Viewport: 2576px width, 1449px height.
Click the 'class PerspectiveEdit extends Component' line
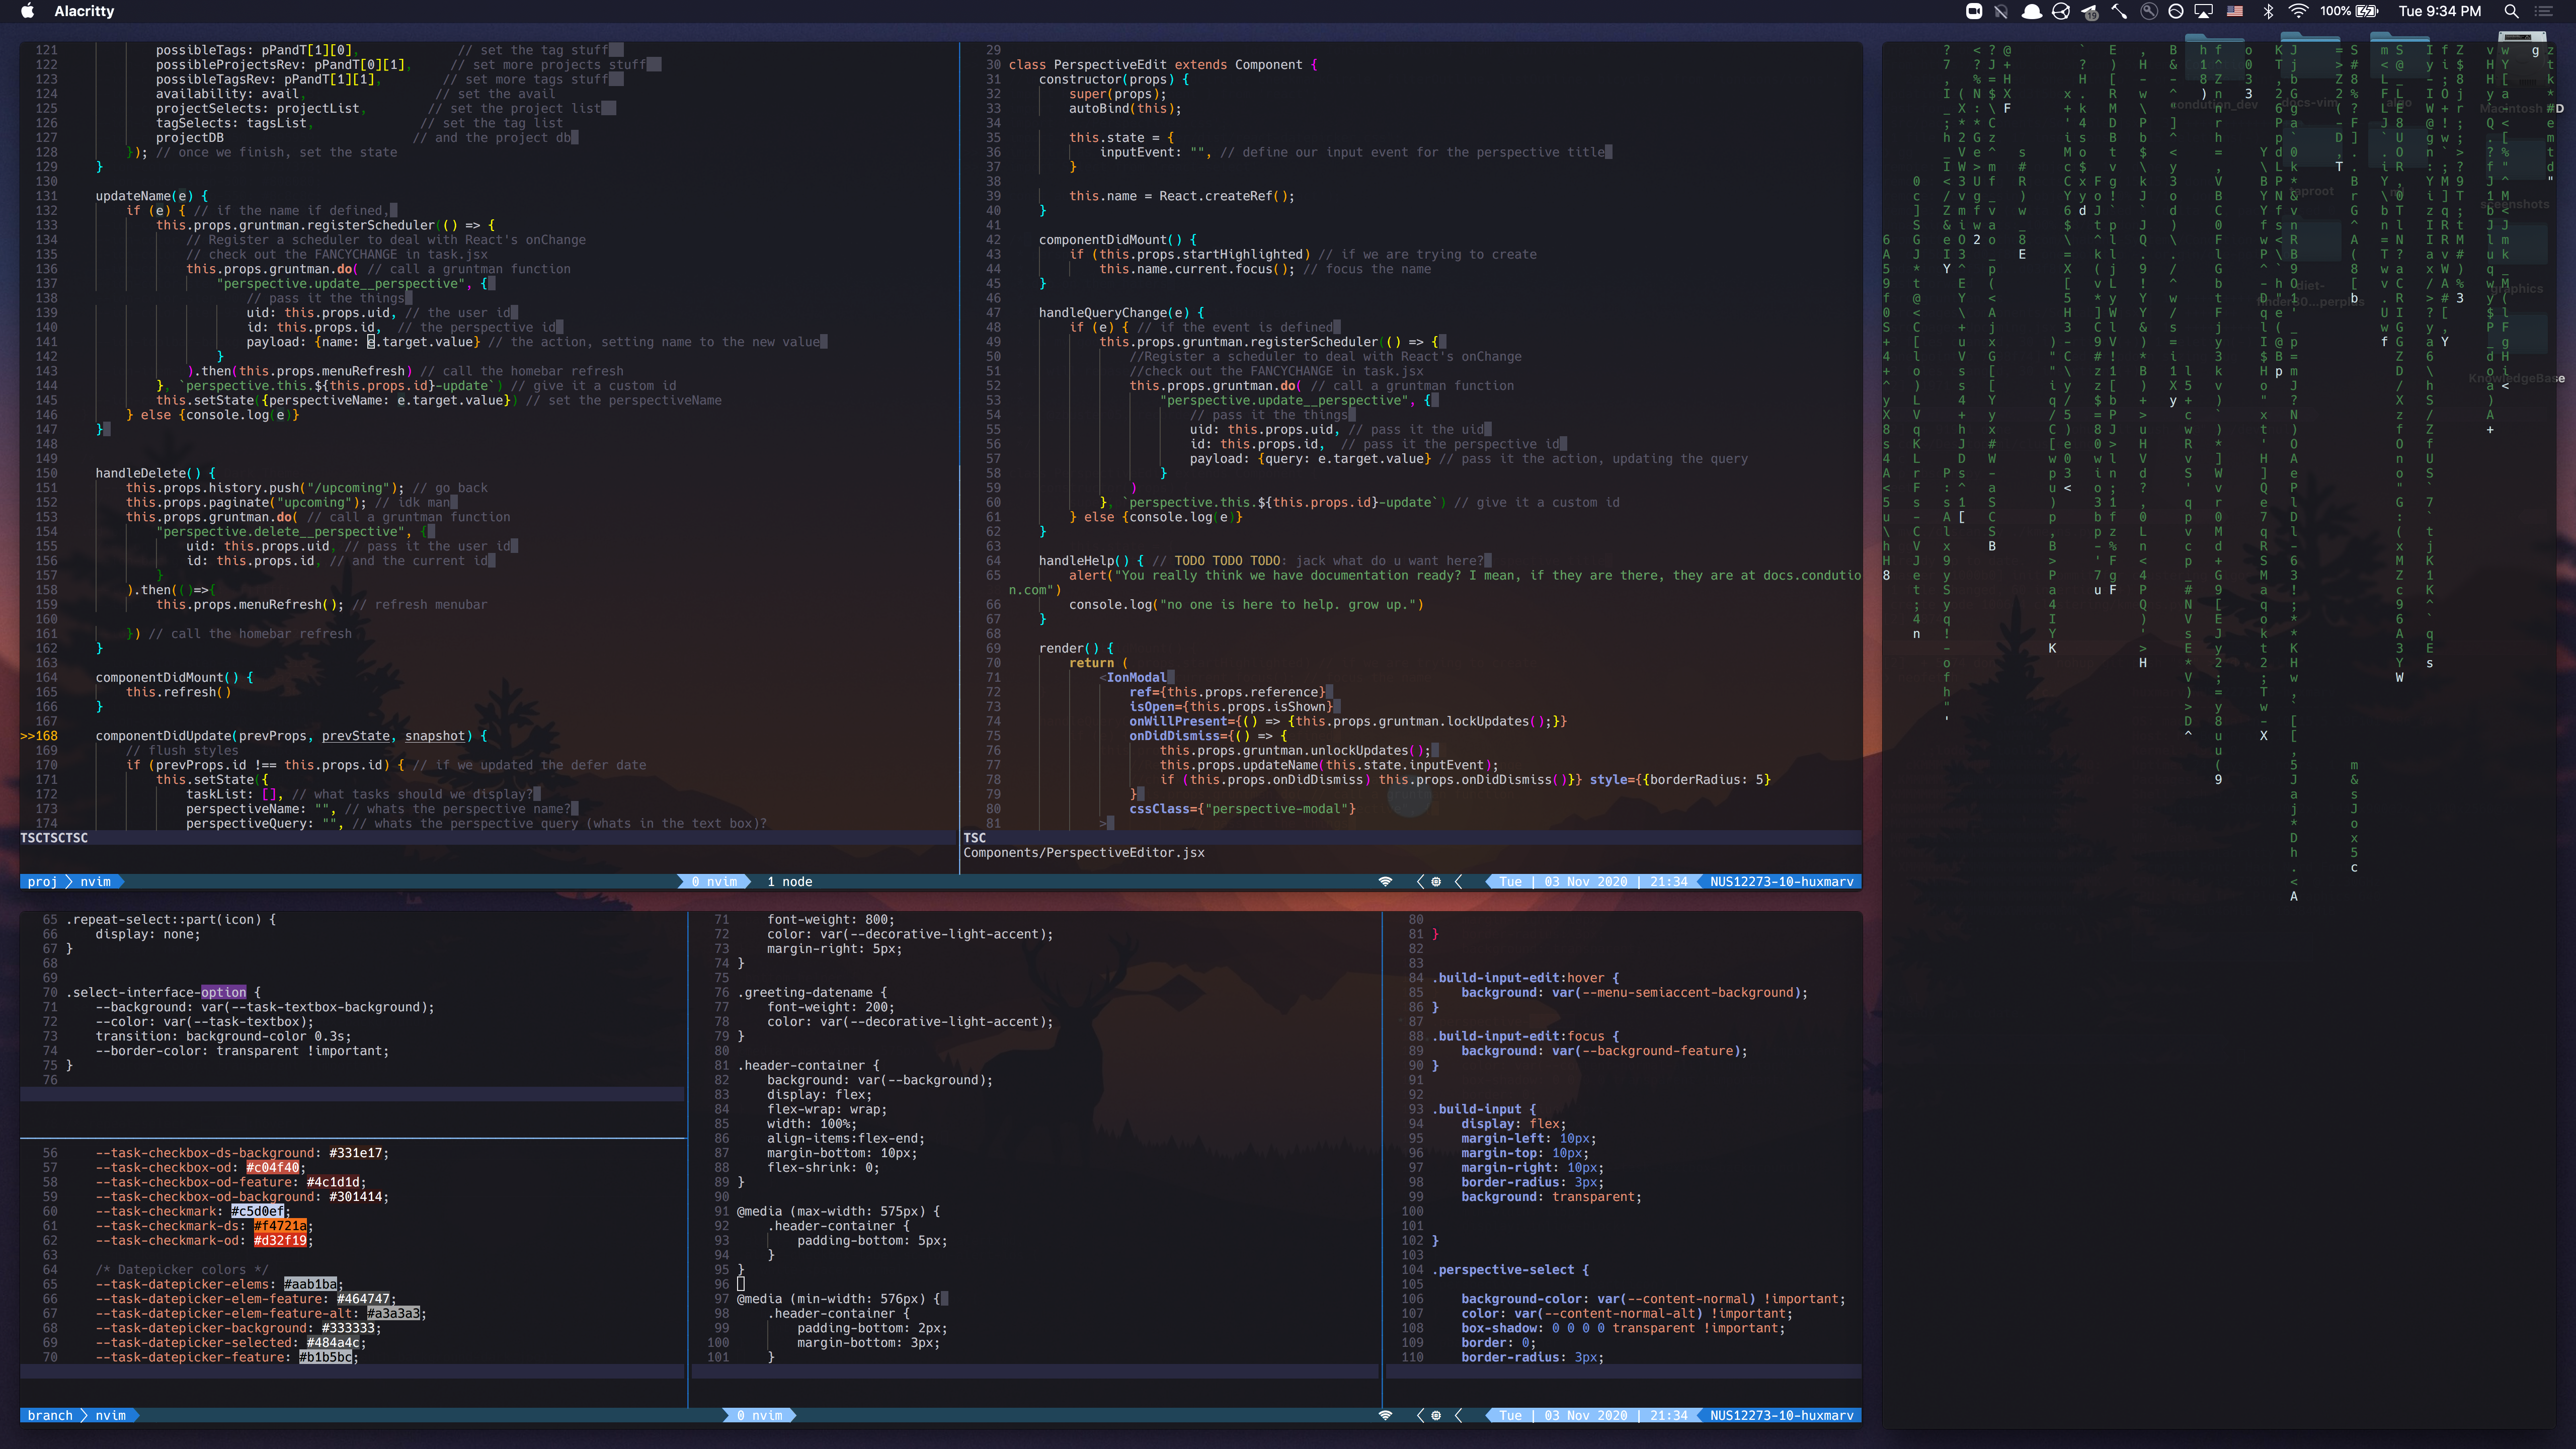(x=1162, y=64)
